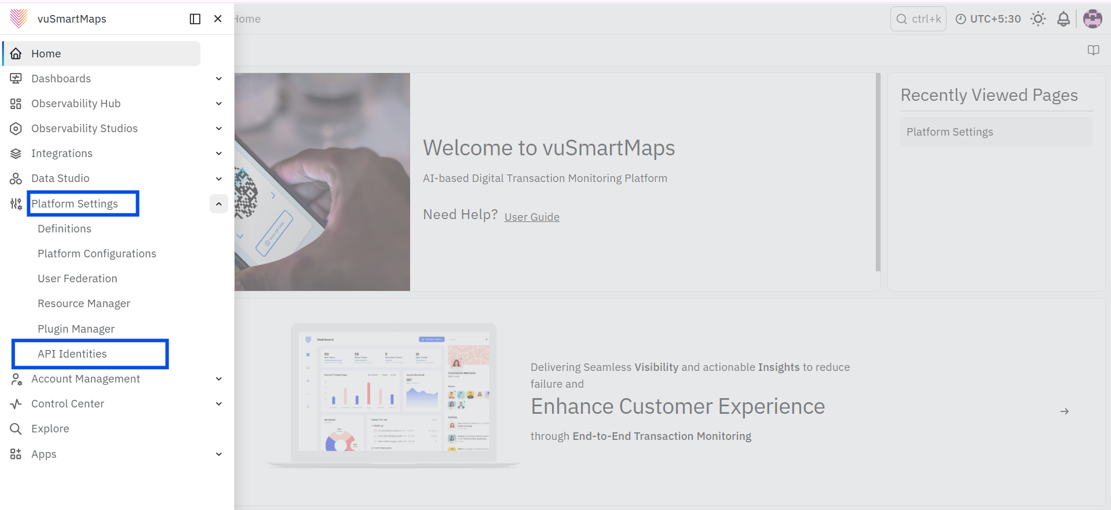This screenshot has height=510, width=1111.
Task: Open Resource Manager submenu item
Action: (x=84, y=304)
